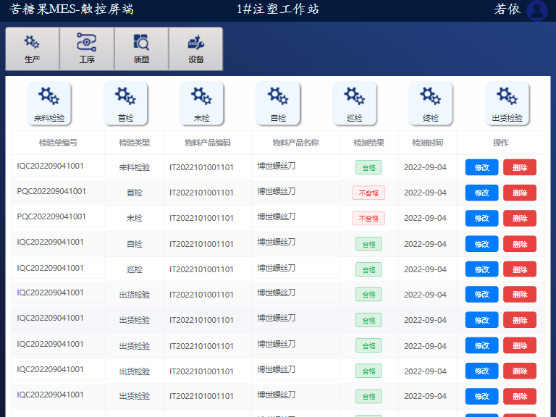Screen dimensions: 556x417
Task: Switch to the 工序 (Process) tab
Action: [x=87, y=49]
